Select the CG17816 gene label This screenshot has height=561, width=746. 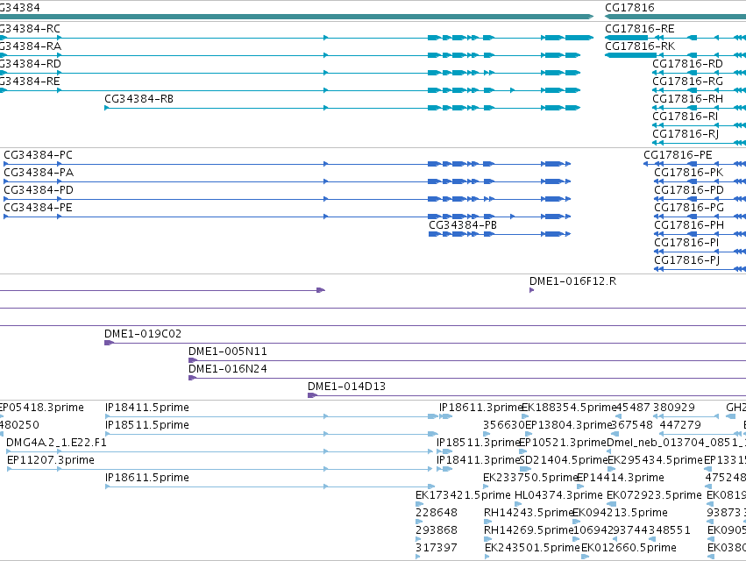(x=629, y=8)
